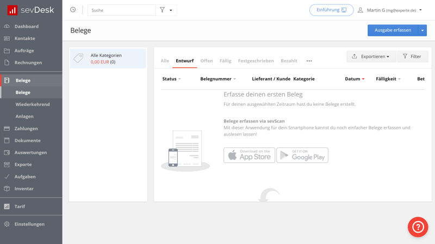The height and width of the screenshot is (244, 435).
Task: Open Dashboard from the sidebar
Action: pyautogui.click(x=26, y=27)
